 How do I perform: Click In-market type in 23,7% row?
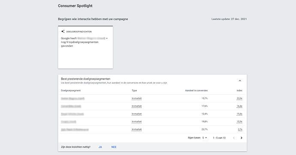click(x=137, y=129)
